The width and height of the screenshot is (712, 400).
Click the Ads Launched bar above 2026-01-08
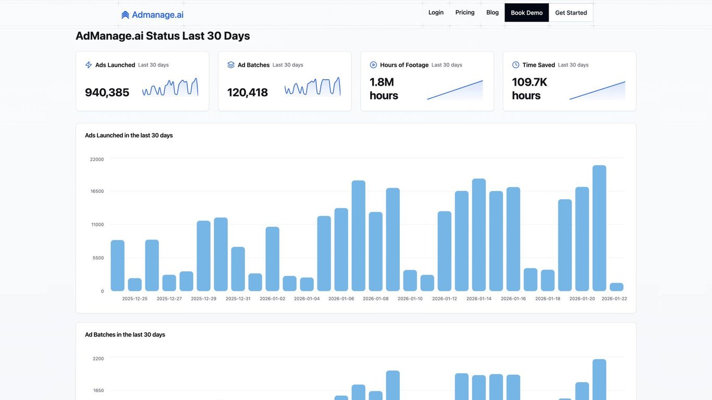point(375,252)
